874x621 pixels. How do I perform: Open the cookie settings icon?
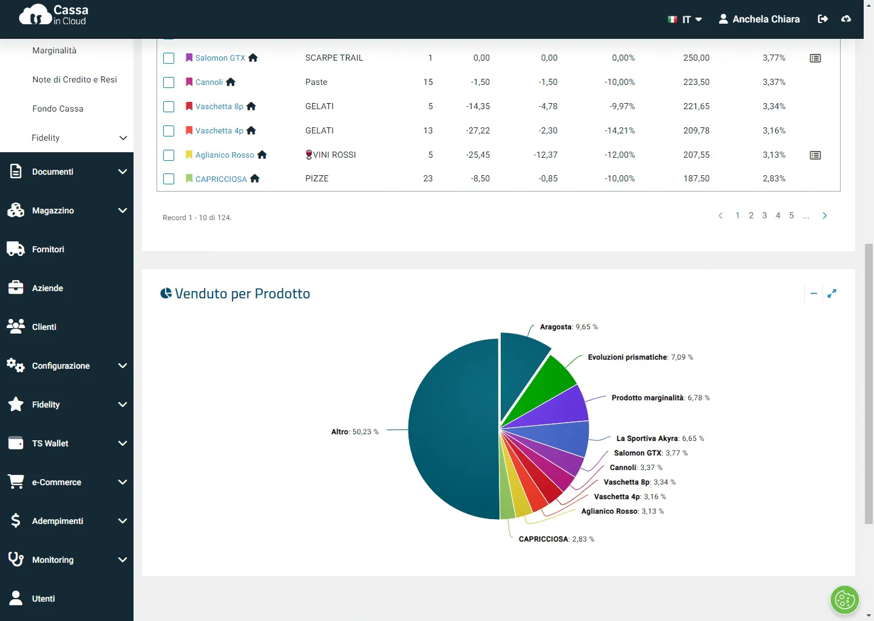click(844, 600)
